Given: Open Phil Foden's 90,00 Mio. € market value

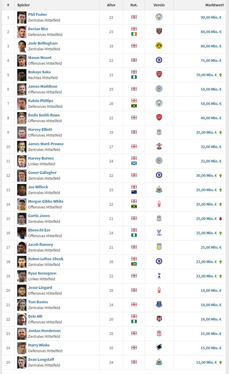Looking at the screenshot, I should [x=211, y=18].
